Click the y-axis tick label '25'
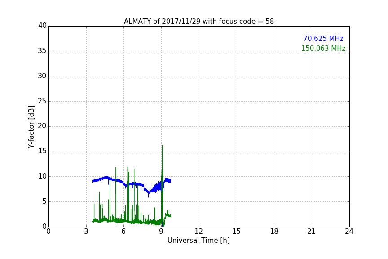 click(42, 101)
